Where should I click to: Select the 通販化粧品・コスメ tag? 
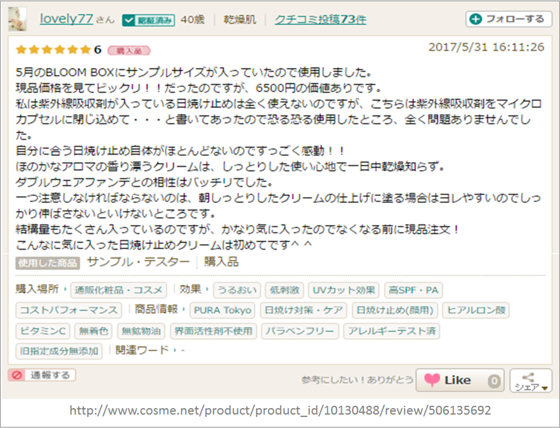click(x=119, y=290)
